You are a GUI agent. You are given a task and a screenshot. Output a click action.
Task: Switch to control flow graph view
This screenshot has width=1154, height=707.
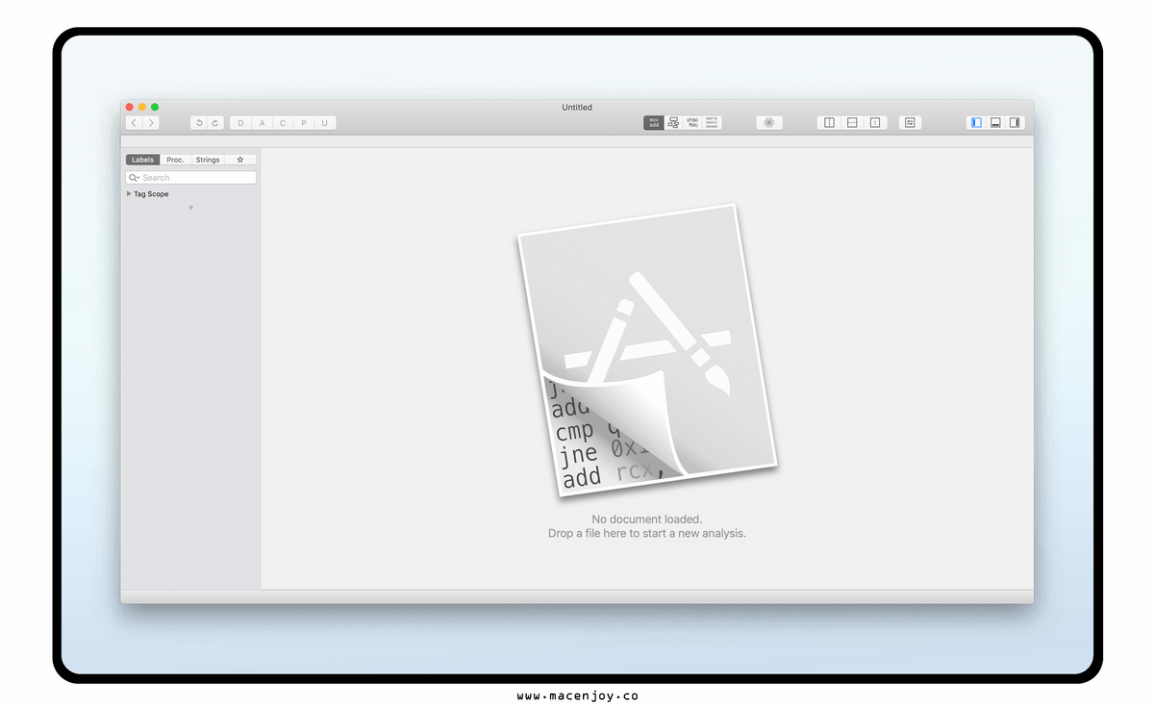[x=673, y=123]
